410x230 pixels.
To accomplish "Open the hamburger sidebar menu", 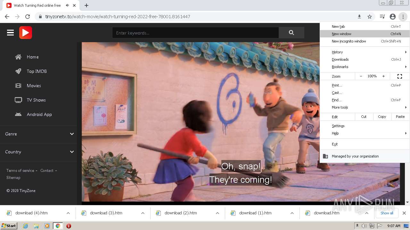I will [x=10, y=33].
